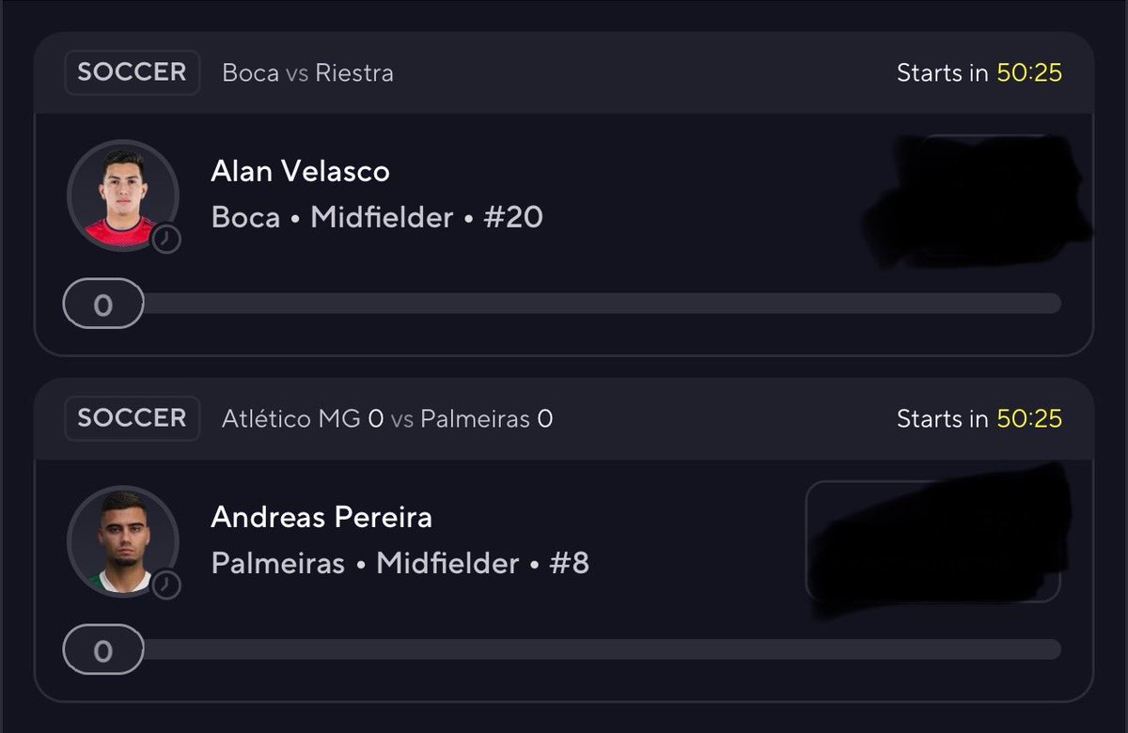The image size is (1128, 733).
Task: Click Boca • Midfielder • #20 details text
Action: coord(377,217)
